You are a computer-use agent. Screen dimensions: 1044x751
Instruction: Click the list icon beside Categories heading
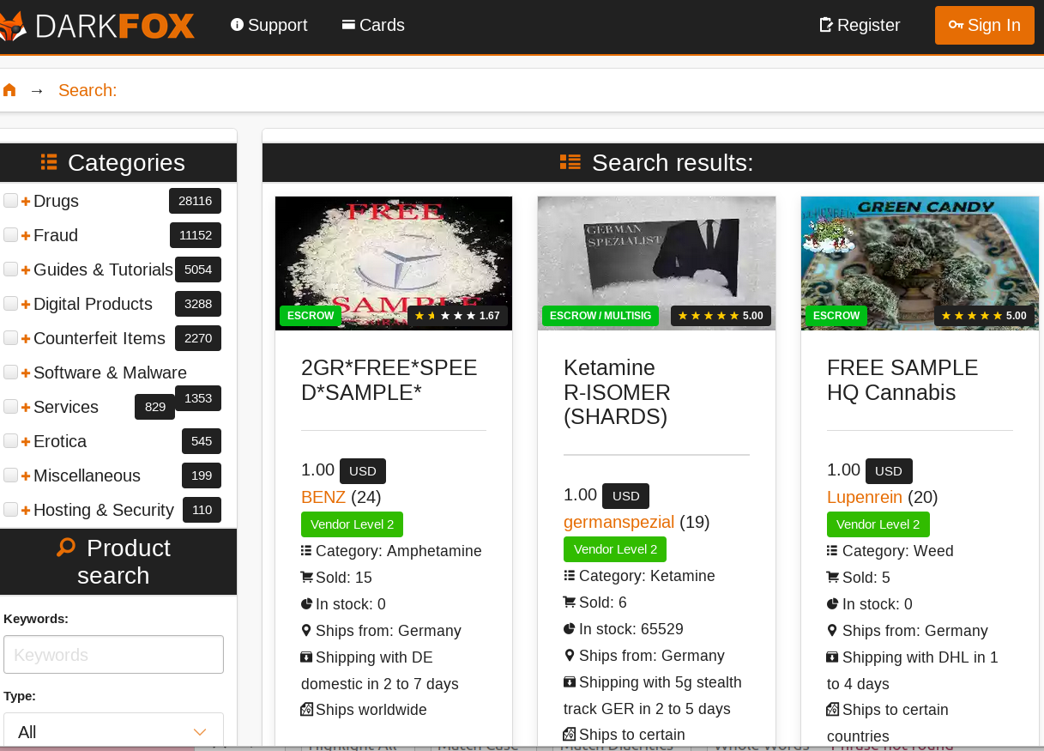(x=50, y=161)
